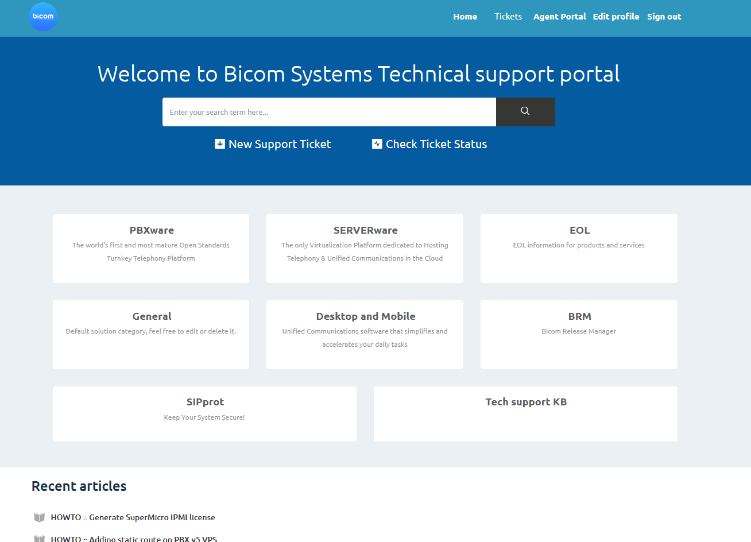Open the BRM category card
The height and width of the screenshot is (542, 751).
pyautogui.click(x=579, y=335)
